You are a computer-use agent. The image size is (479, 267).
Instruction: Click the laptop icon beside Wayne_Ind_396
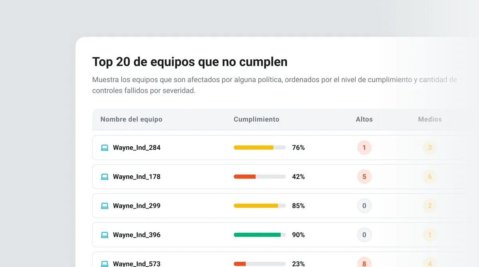105,235
